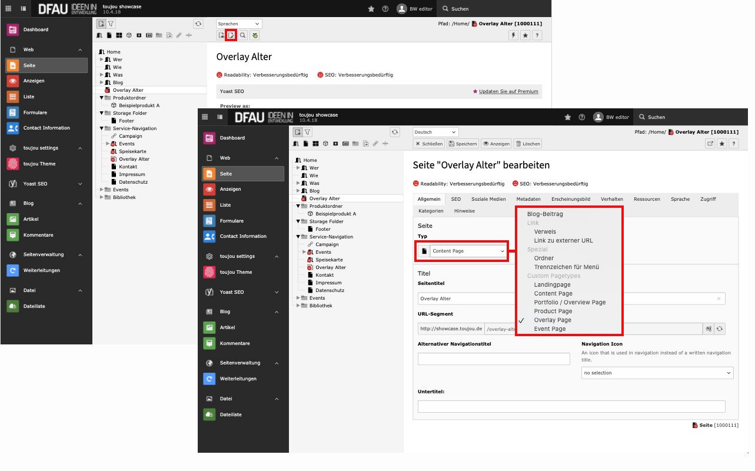Select Event Page in the page type list
Image resolution: width=755 pixels, height=471 pixels.
(x=550, y=329)
